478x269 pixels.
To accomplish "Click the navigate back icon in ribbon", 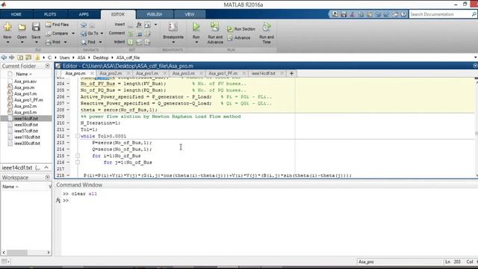I will (84, 25).
